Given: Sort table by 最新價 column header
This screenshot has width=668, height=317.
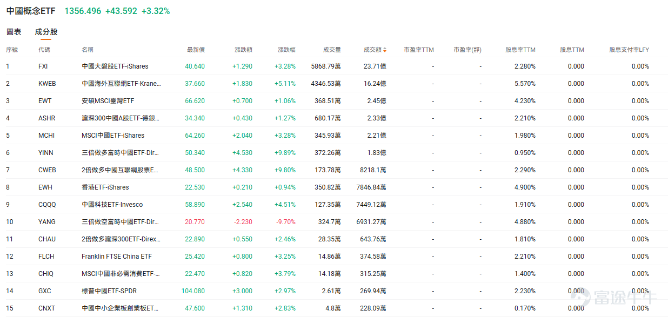Looking at the screenshot, I should coord(196,50).
